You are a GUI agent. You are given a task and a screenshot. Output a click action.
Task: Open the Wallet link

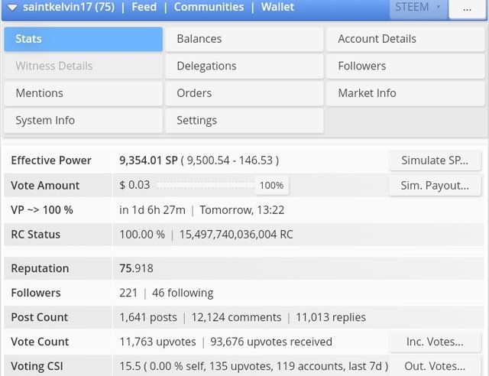click(x=277, y=7)
